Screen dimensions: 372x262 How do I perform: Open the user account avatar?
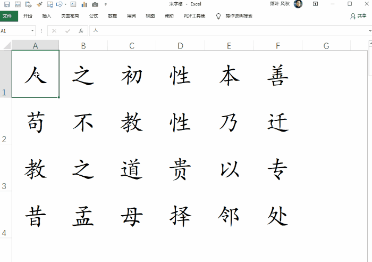pos(298,4)
